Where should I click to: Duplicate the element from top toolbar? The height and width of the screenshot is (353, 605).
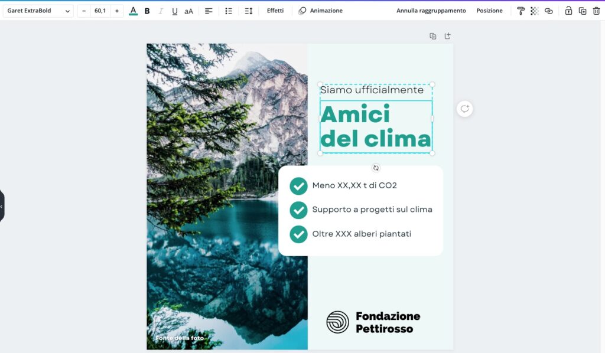[583, 11]
